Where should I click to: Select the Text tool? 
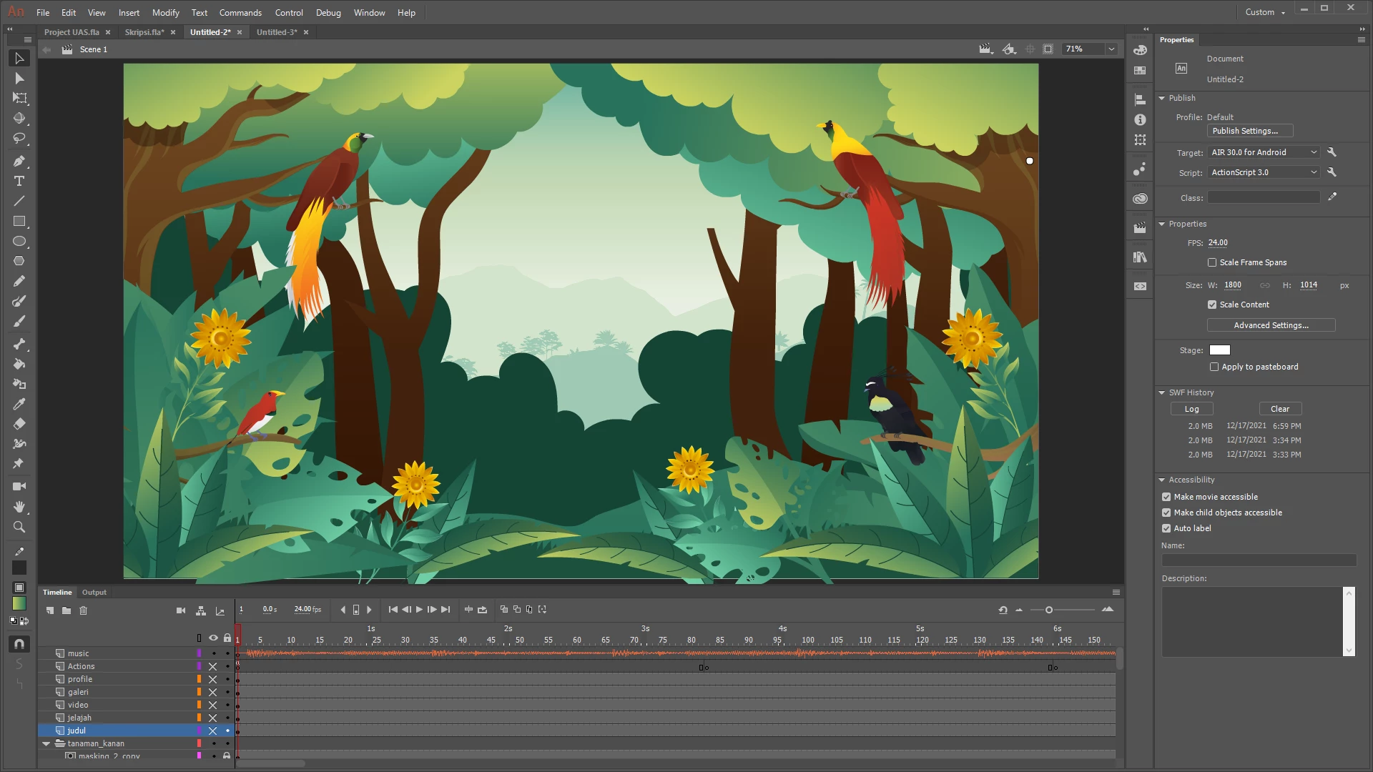(19, 181)
